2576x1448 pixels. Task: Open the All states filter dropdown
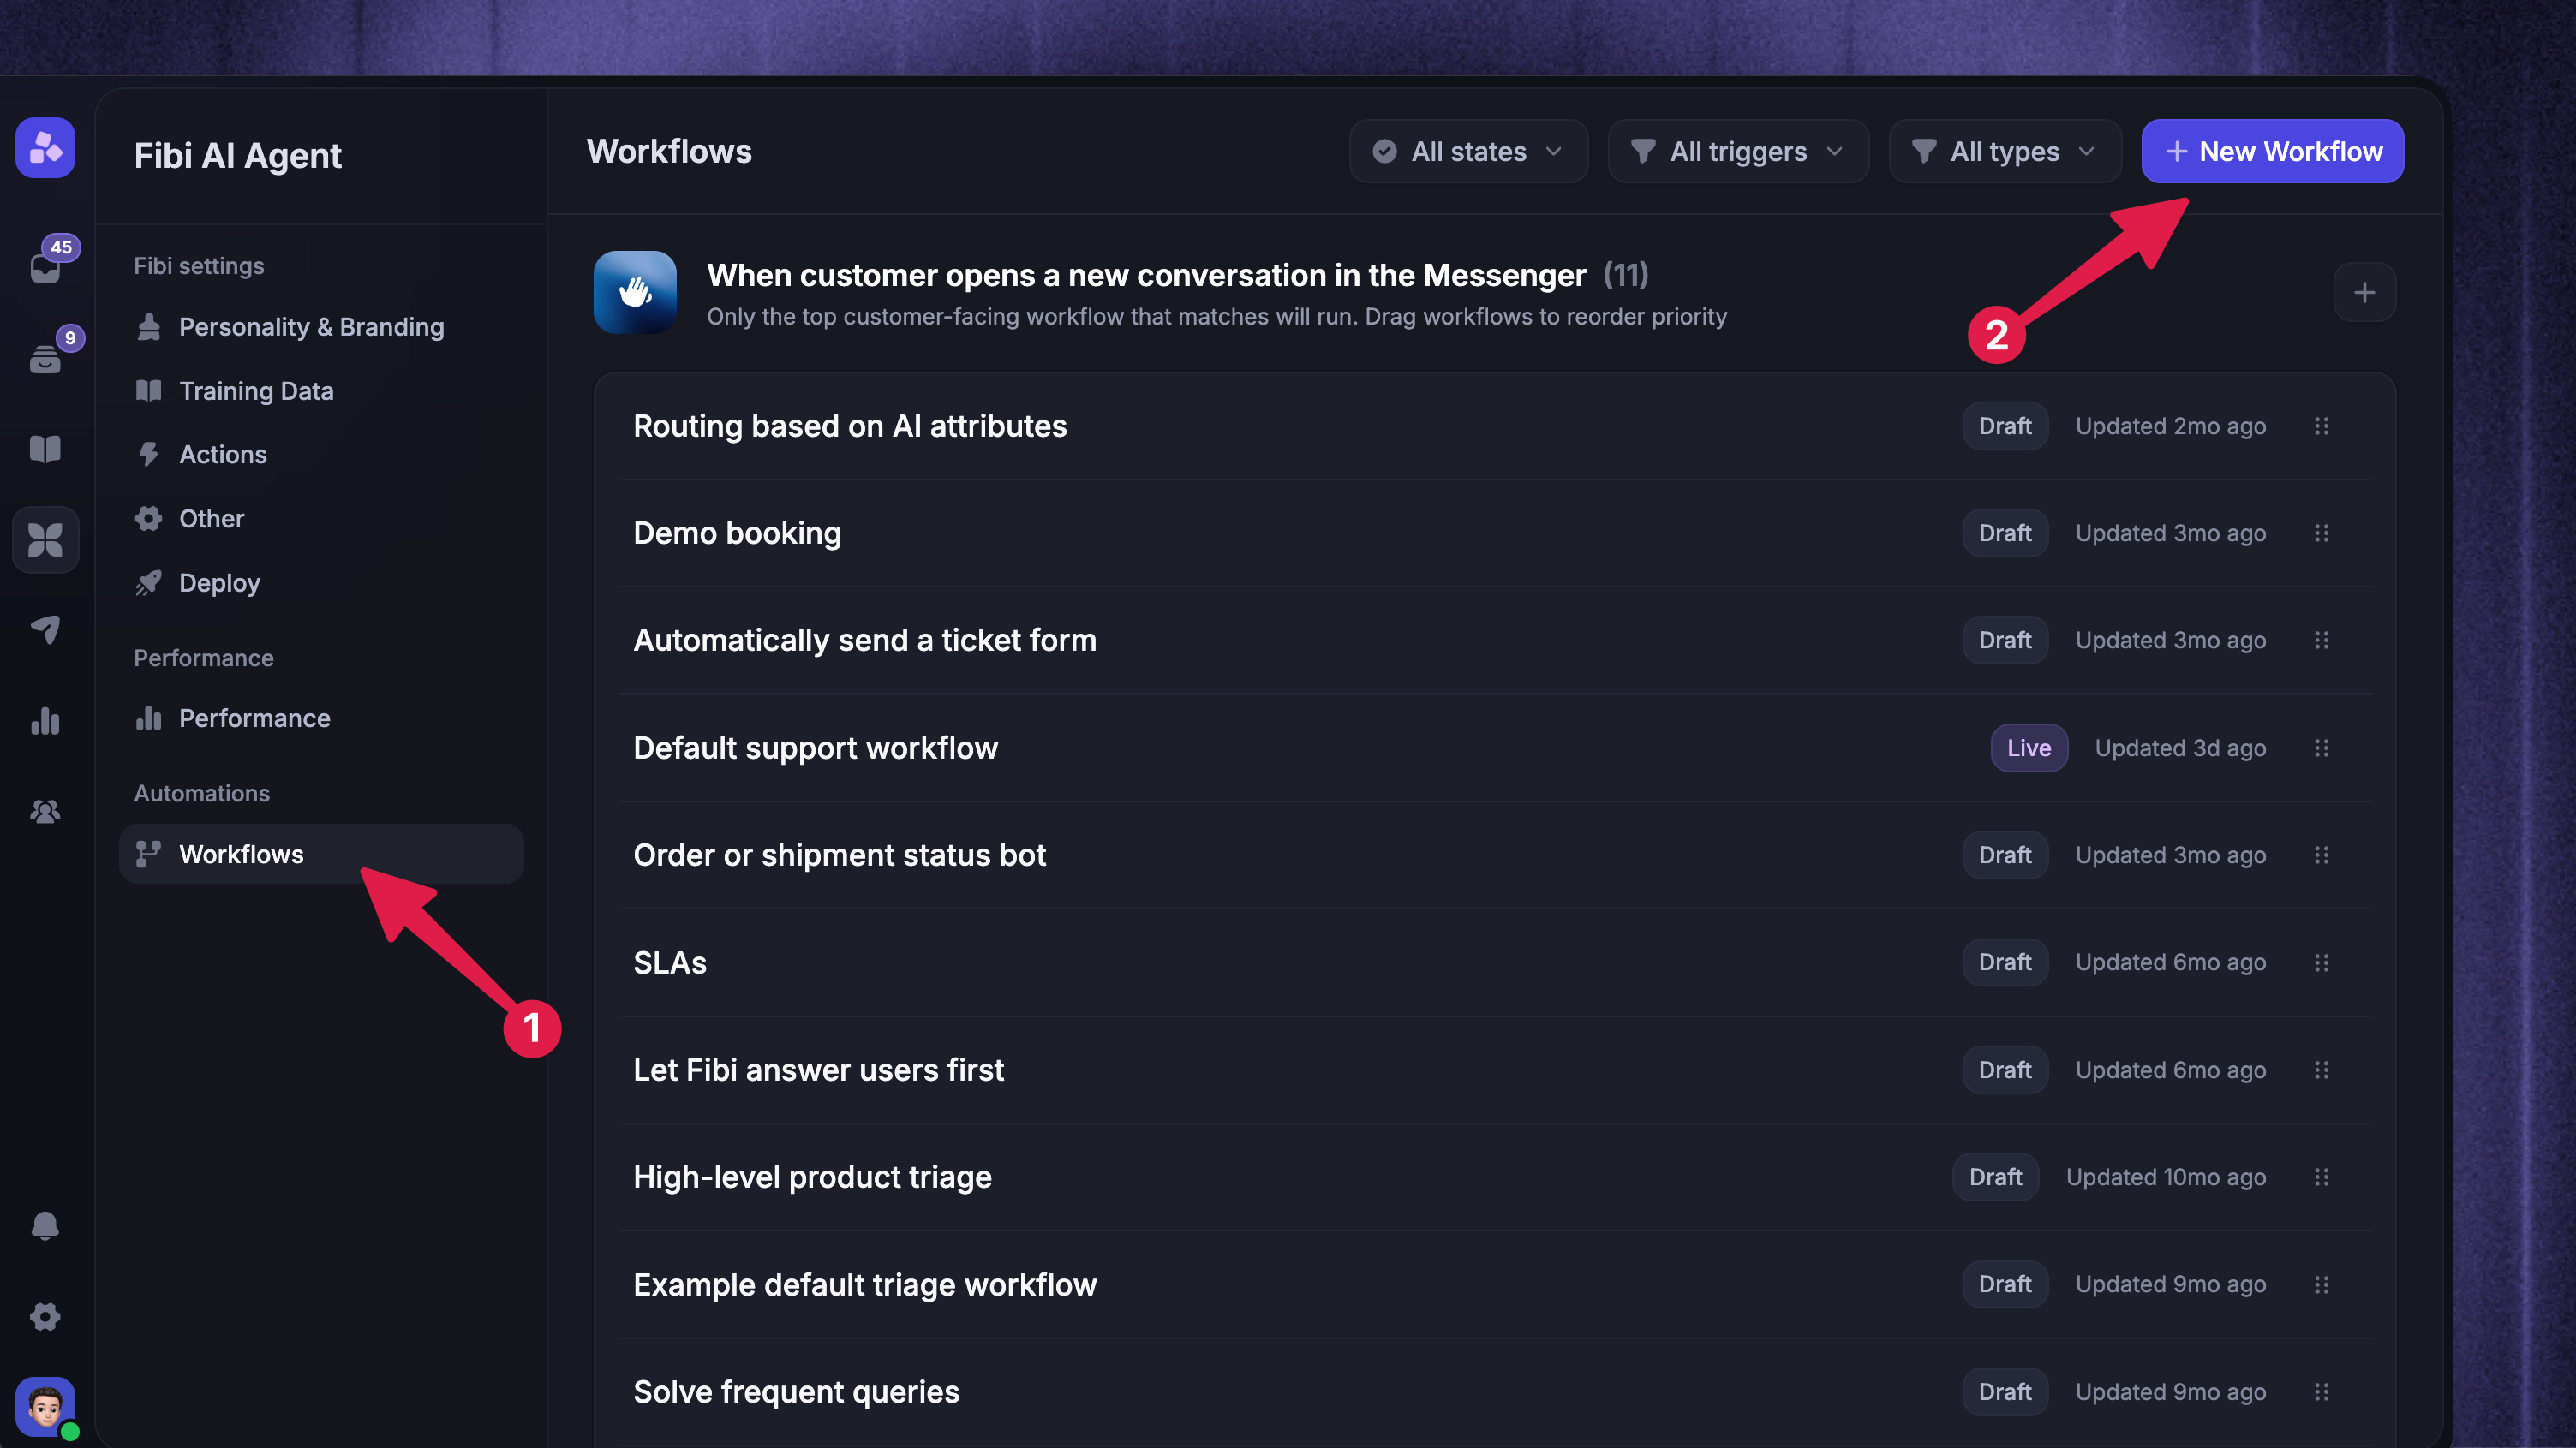click(x=1468, y=151)
